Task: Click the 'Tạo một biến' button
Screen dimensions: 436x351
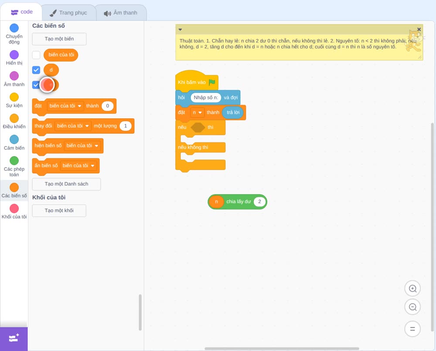Action: [59, 39]
